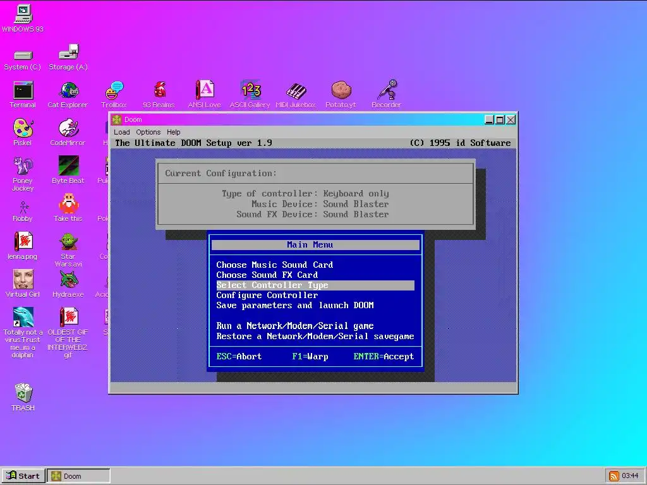Choose Save parameters and launch DOOM

click(x=295, y=306)
